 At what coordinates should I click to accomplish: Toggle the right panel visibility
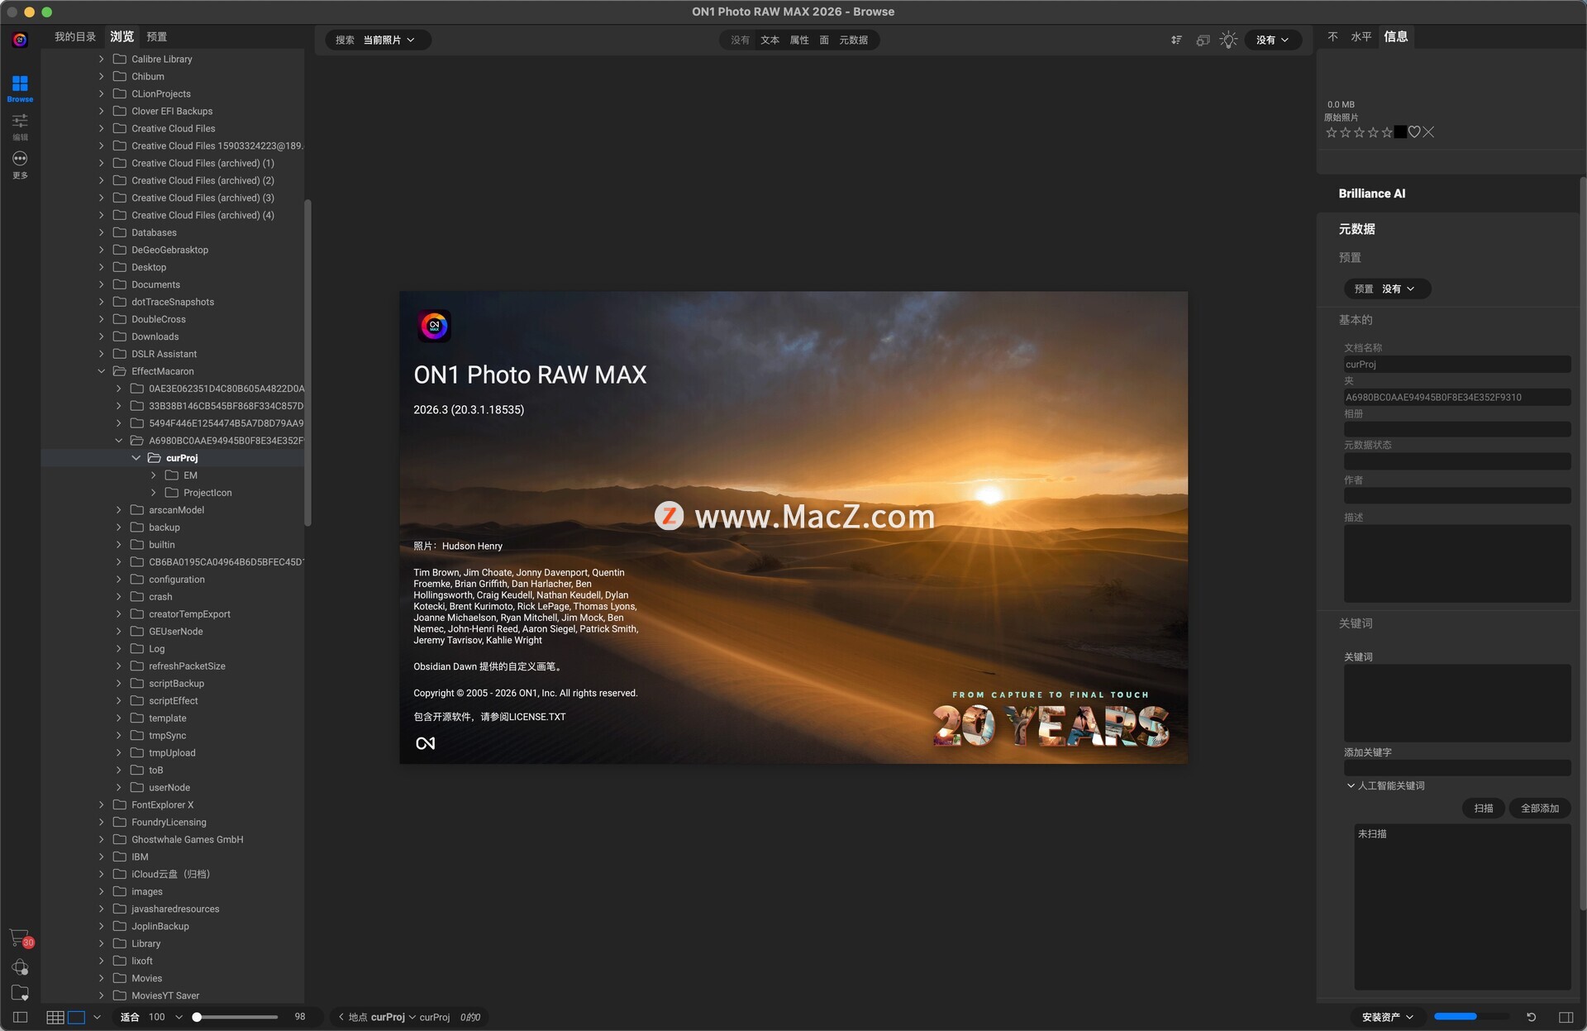(1566, 1017)
